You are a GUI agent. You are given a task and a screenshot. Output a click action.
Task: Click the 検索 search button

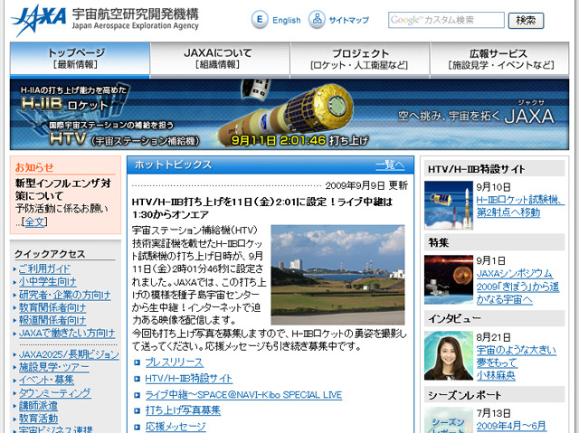pos(526,20)
